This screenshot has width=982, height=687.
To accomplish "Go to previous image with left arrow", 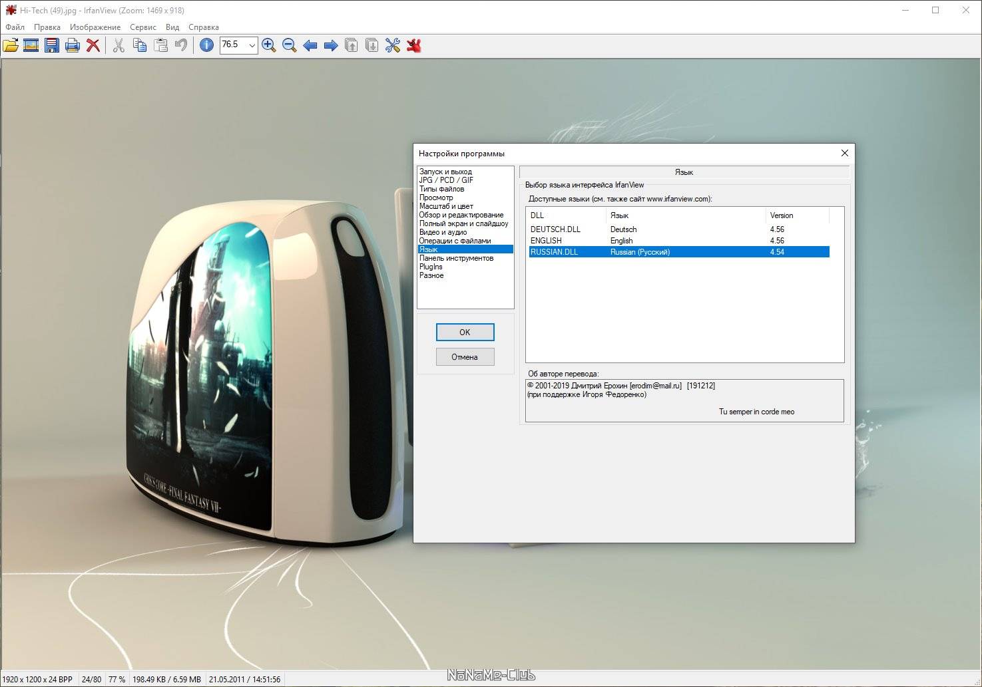I will (310, 45).
